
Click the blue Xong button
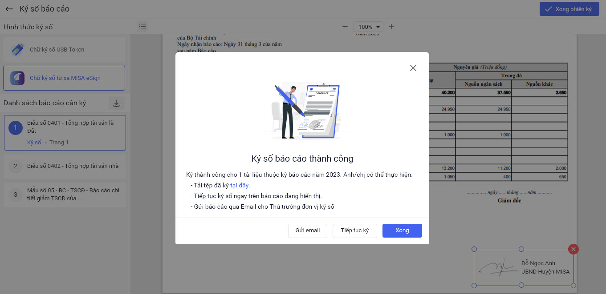[402, 230]
